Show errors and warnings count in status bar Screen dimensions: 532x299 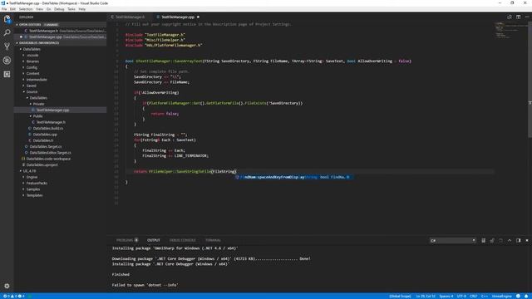[x=13, y=296]
